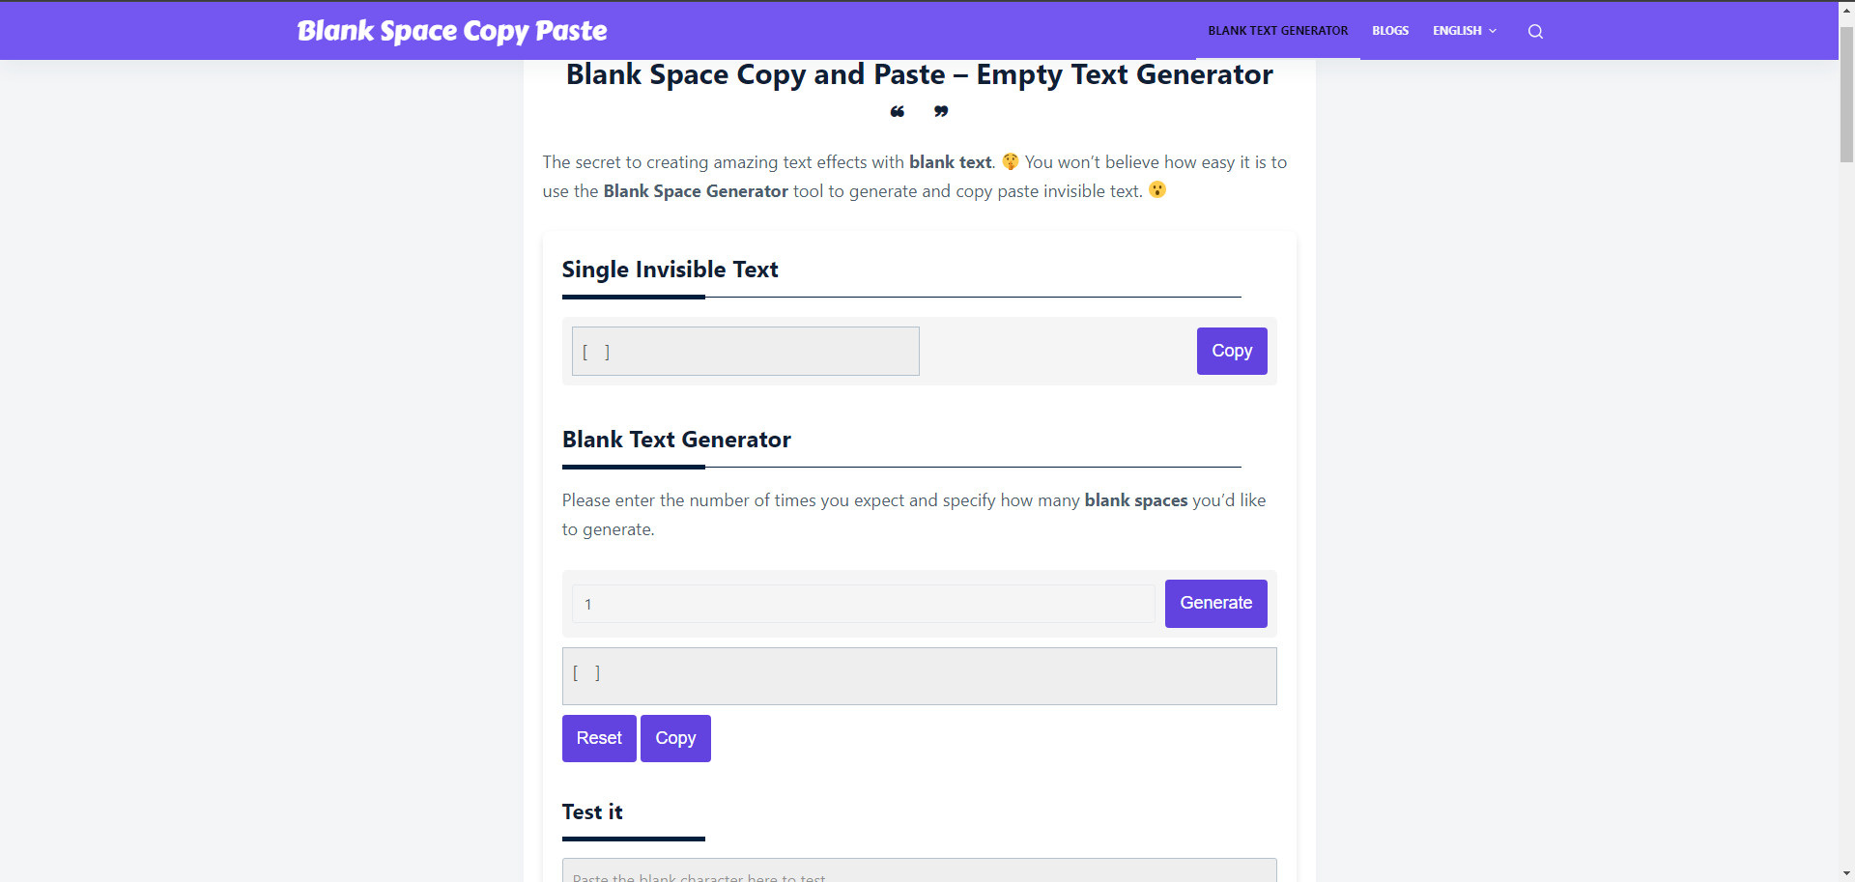The height and width of the screenshot is (882, 1855).
Task: Click the generated blank text output area
Action: (x=919, y=676)
